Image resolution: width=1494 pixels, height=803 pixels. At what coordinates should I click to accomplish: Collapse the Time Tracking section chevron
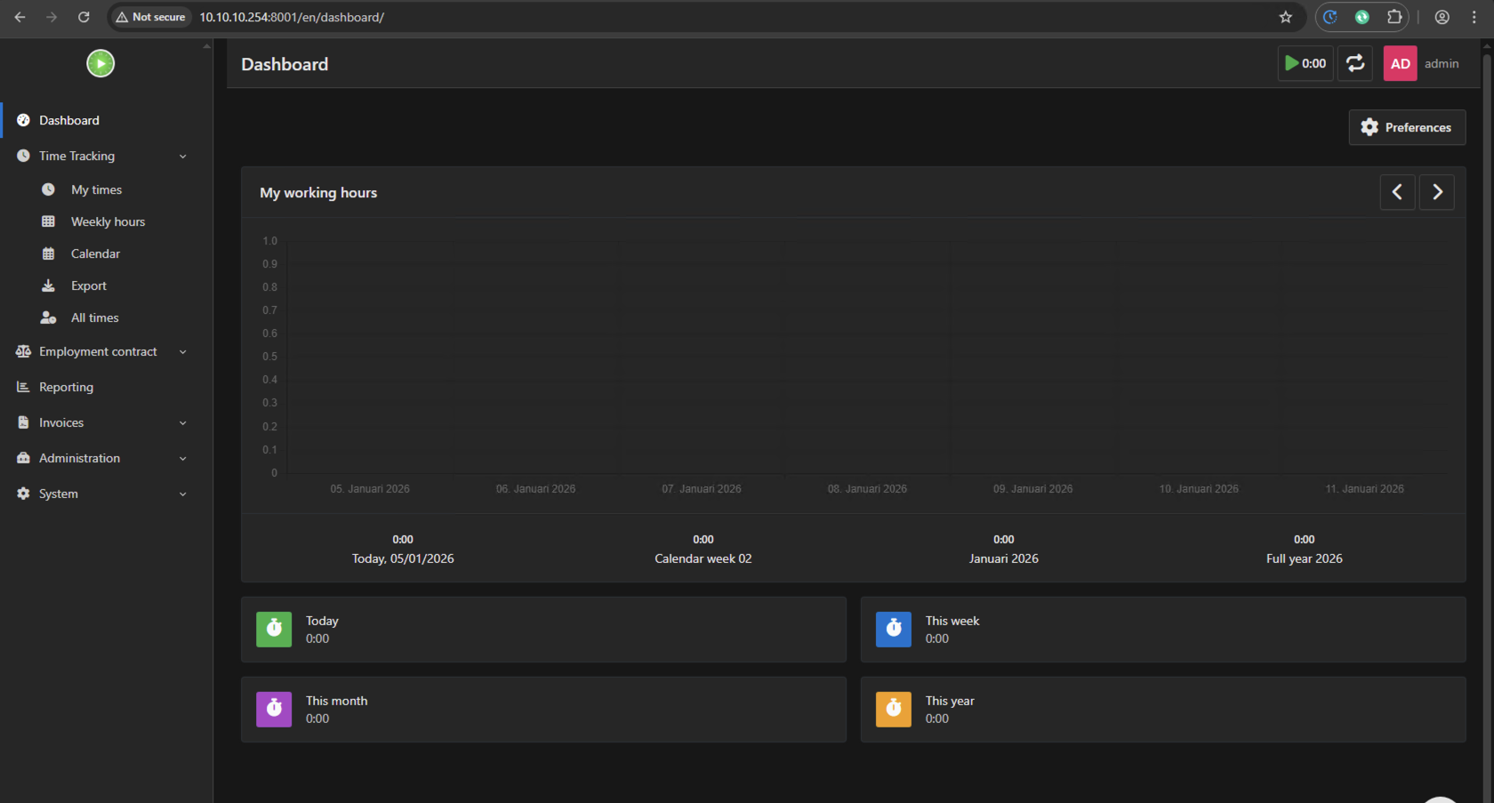tap(183, 157)
